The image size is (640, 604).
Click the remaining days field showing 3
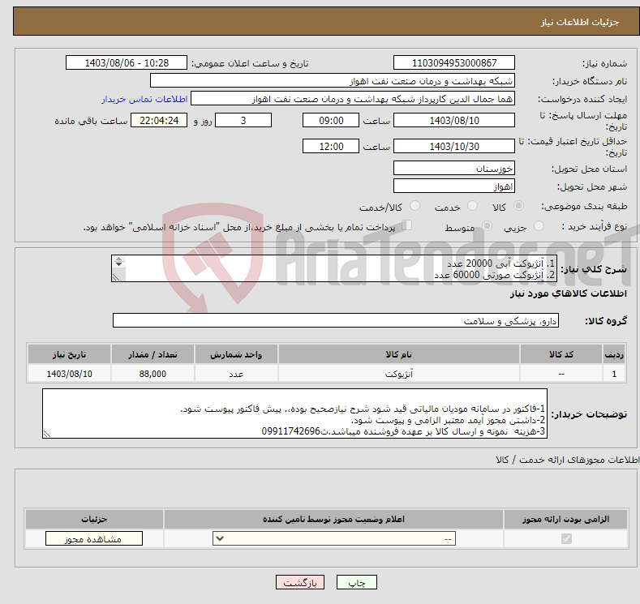click(243, 120)
